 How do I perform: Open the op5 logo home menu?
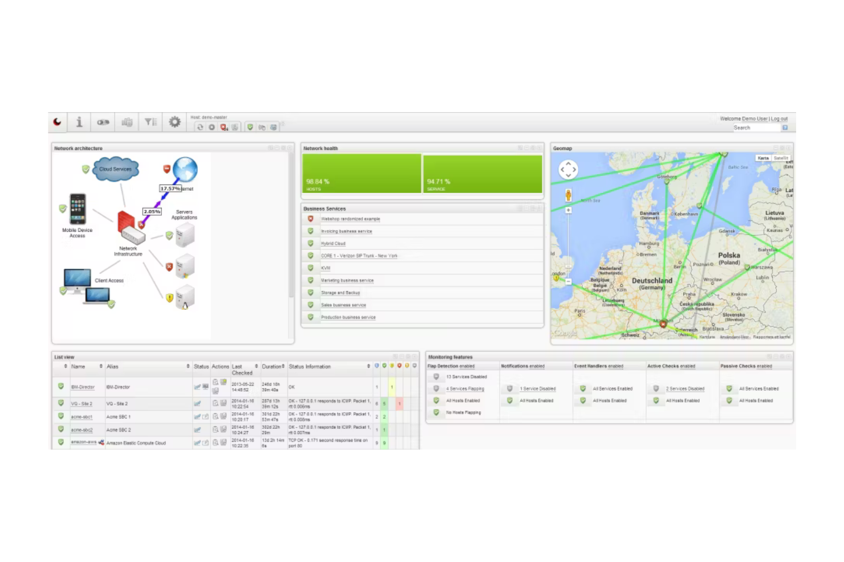click(58, 122)
